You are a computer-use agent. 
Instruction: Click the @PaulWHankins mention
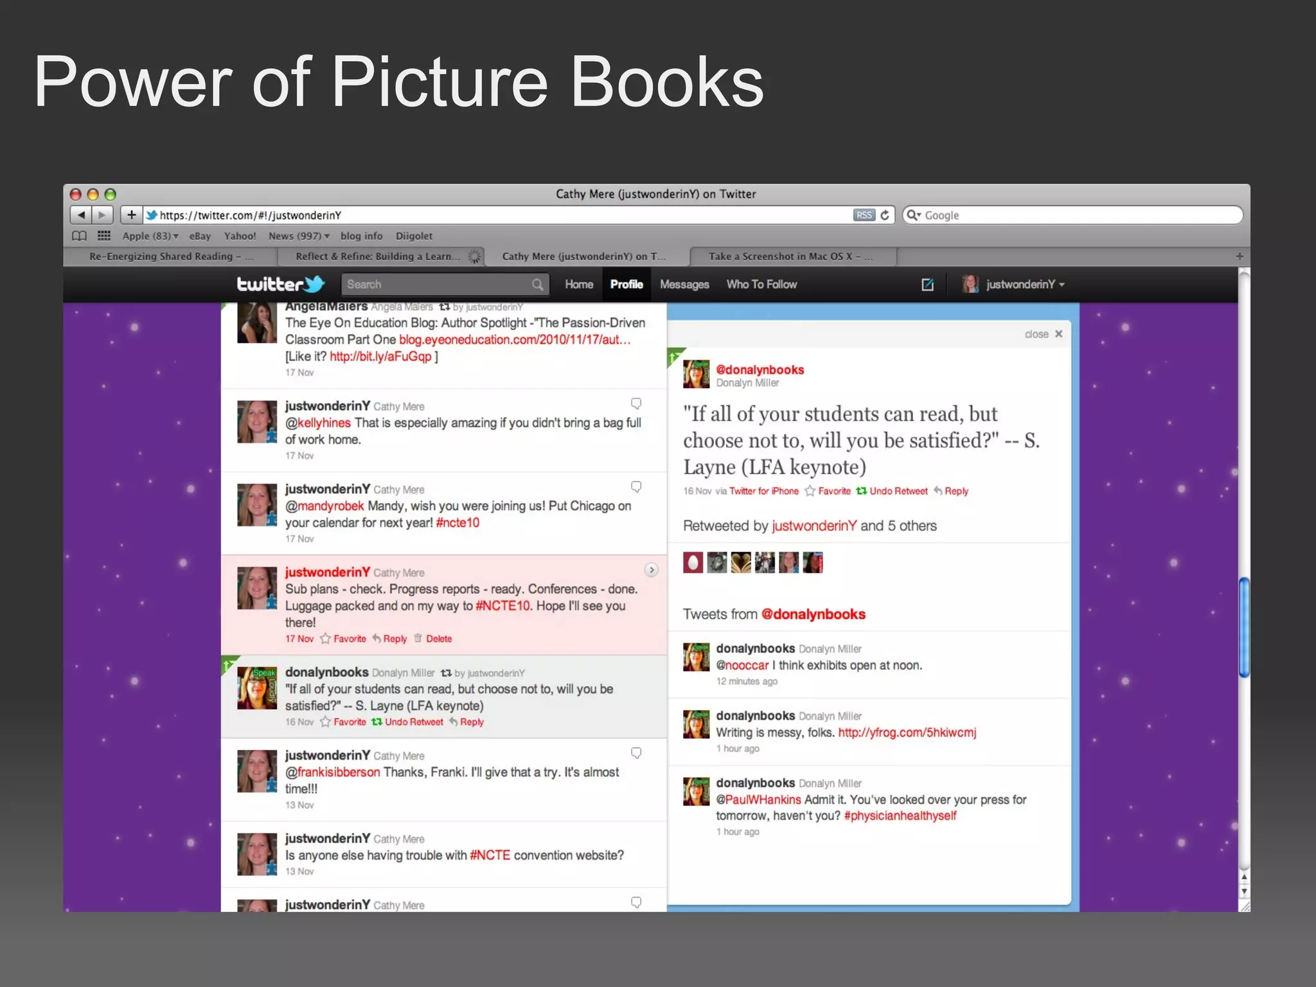(x=758, y=799)
